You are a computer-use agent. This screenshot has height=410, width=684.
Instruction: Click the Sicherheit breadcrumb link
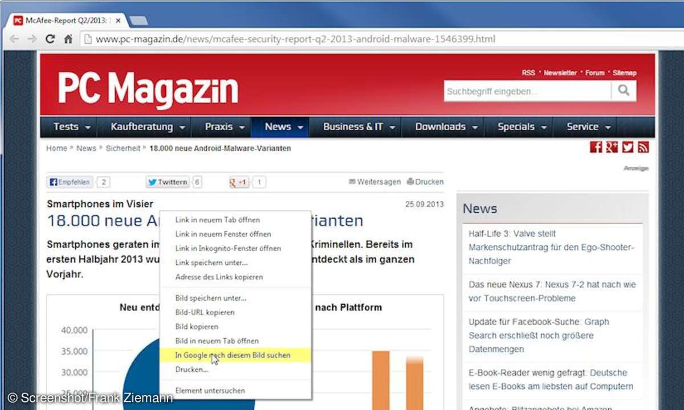(x=123, y=148)
